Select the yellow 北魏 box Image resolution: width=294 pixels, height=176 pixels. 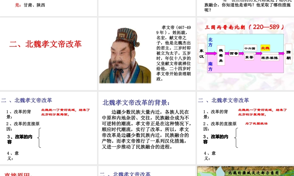coord(265,48)
